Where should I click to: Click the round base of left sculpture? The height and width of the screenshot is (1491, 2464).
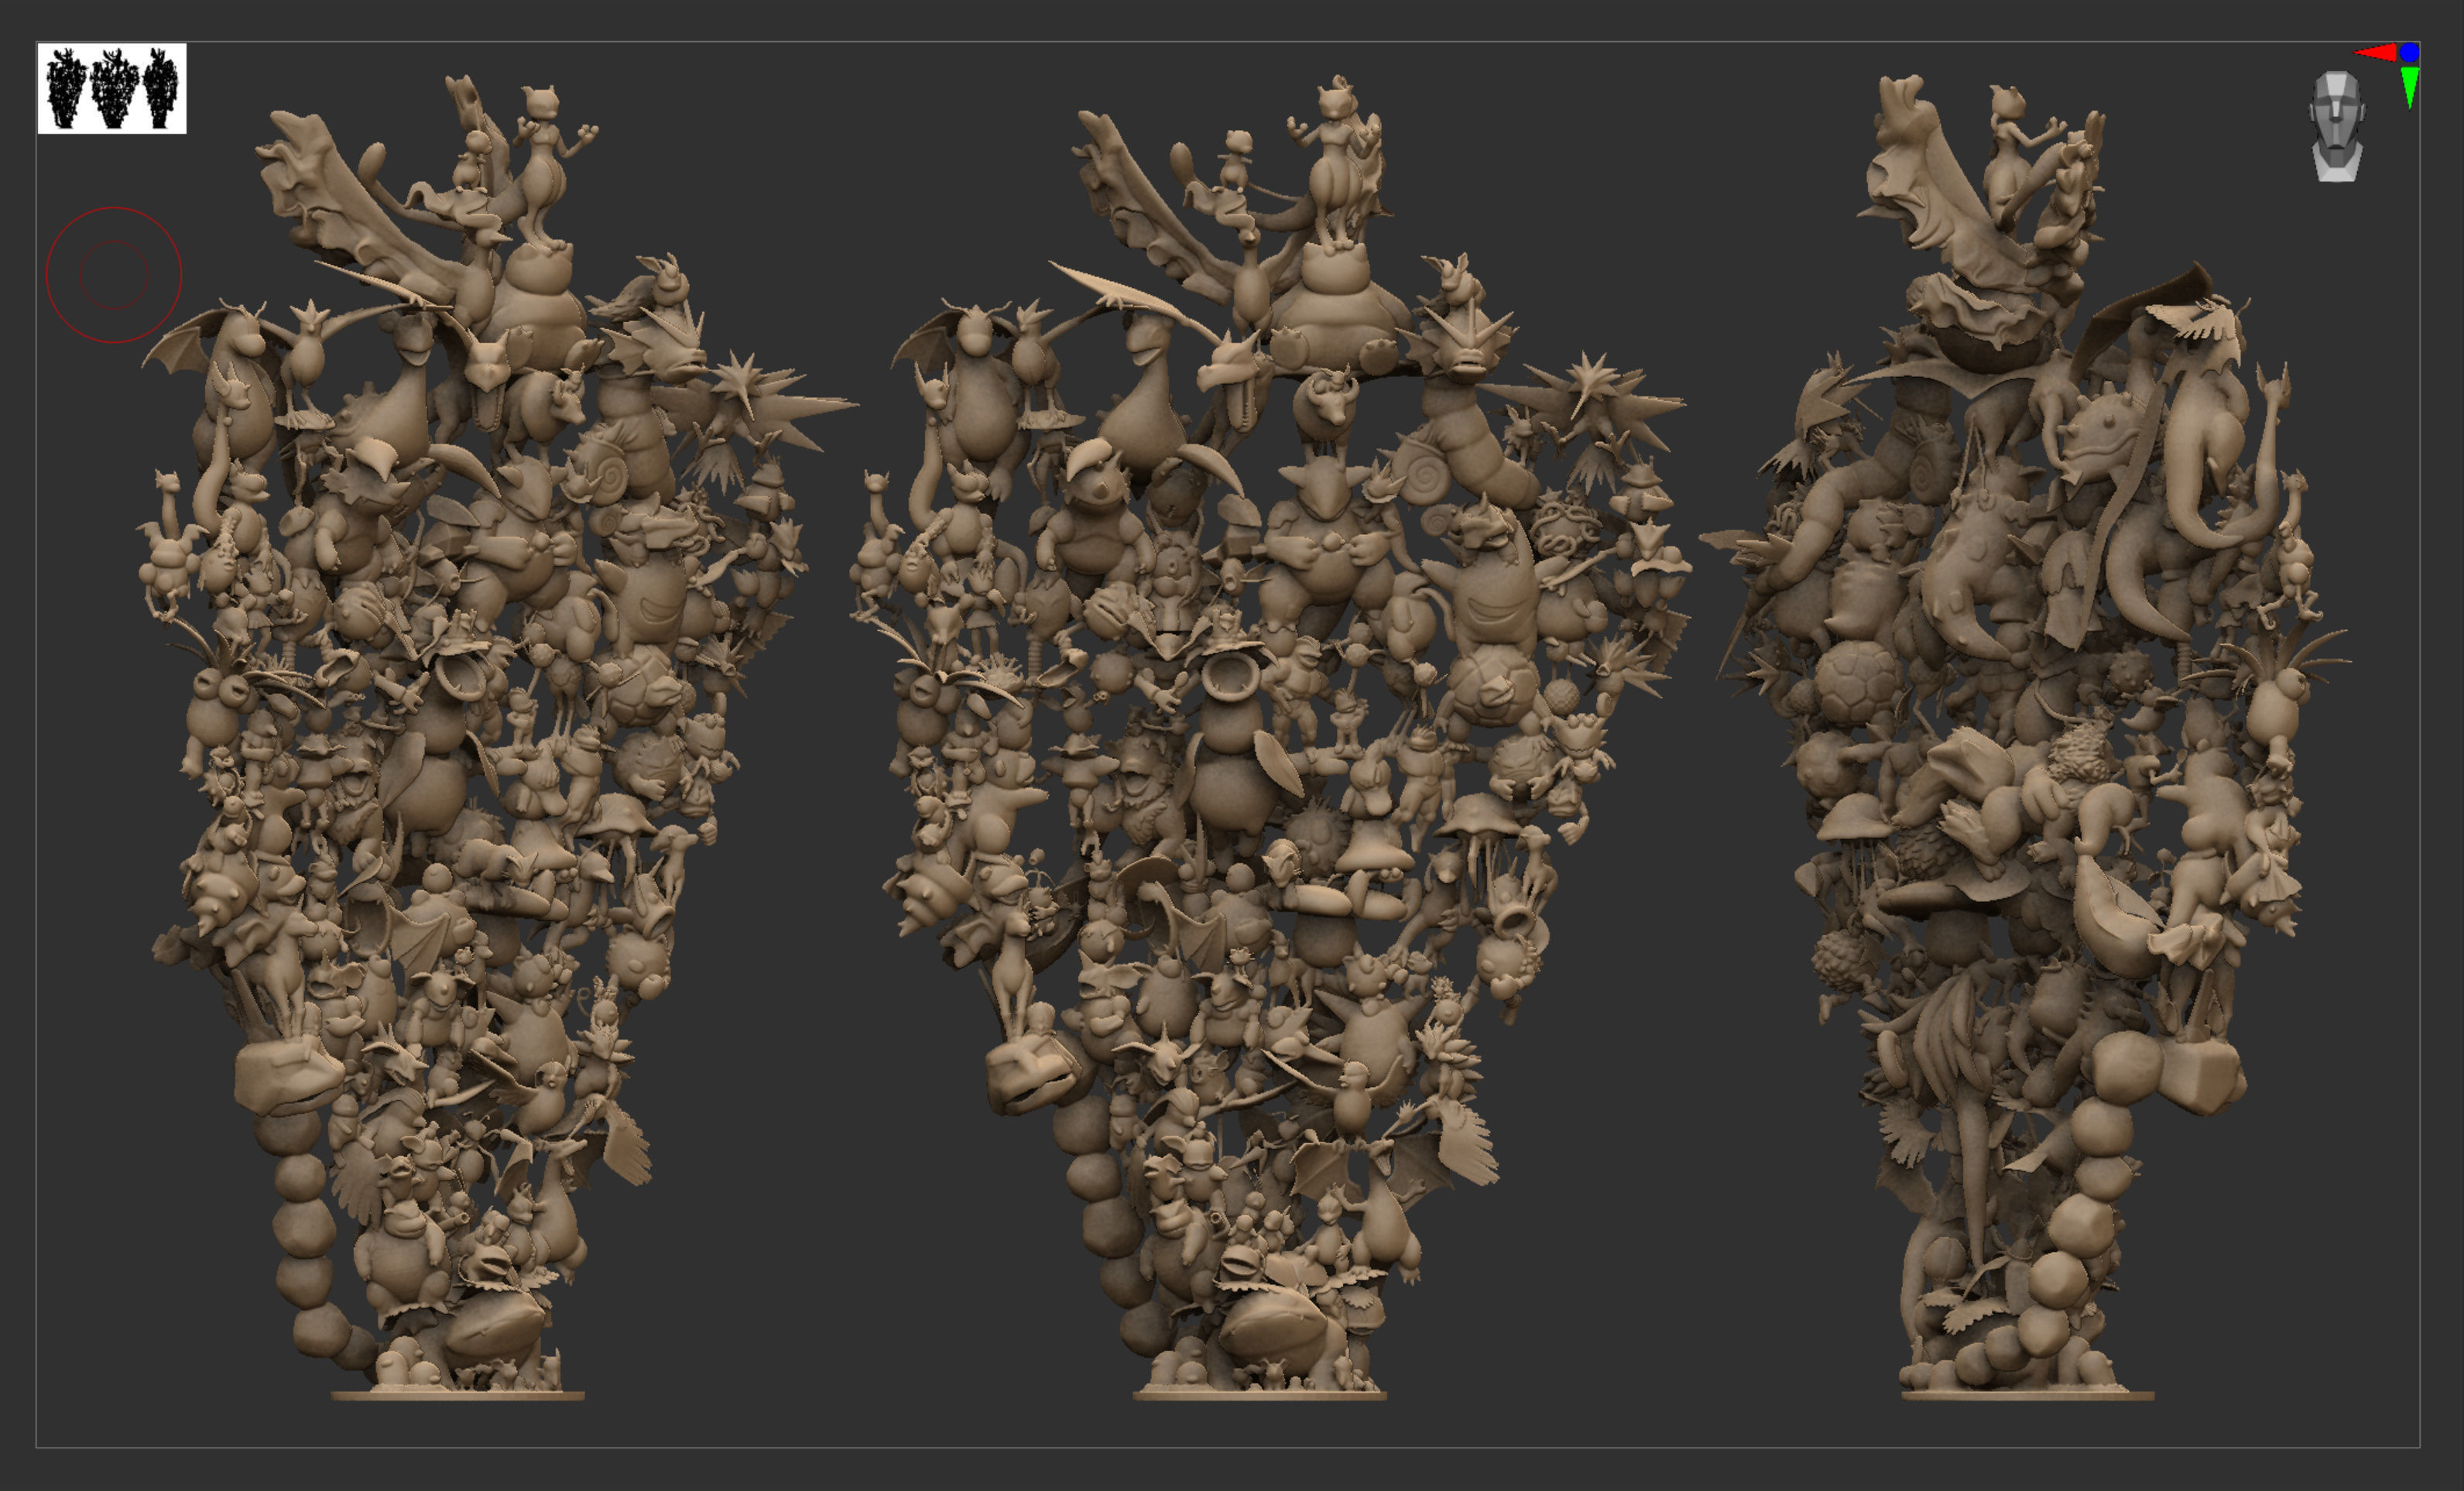click(x=458, y=1394)
